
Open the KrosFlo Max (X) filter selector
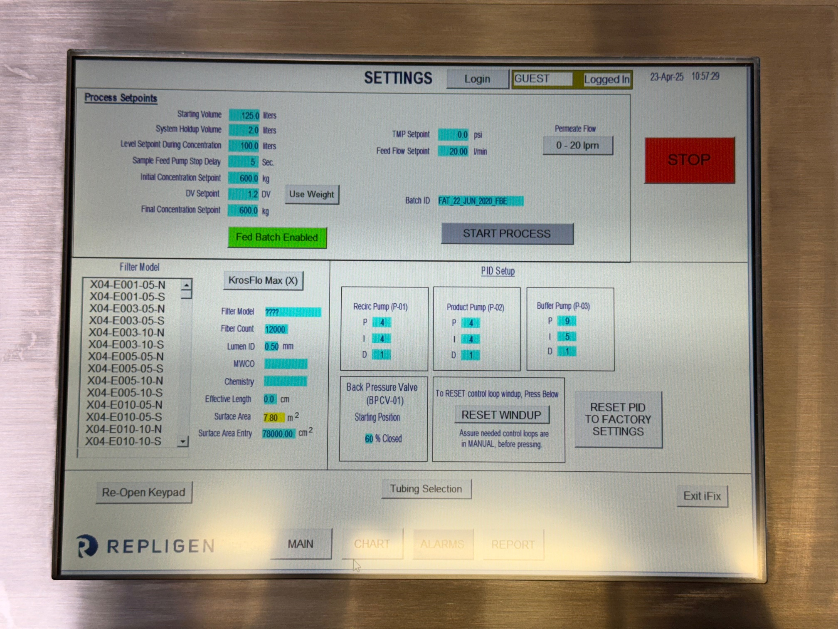(x=263, y=281)
